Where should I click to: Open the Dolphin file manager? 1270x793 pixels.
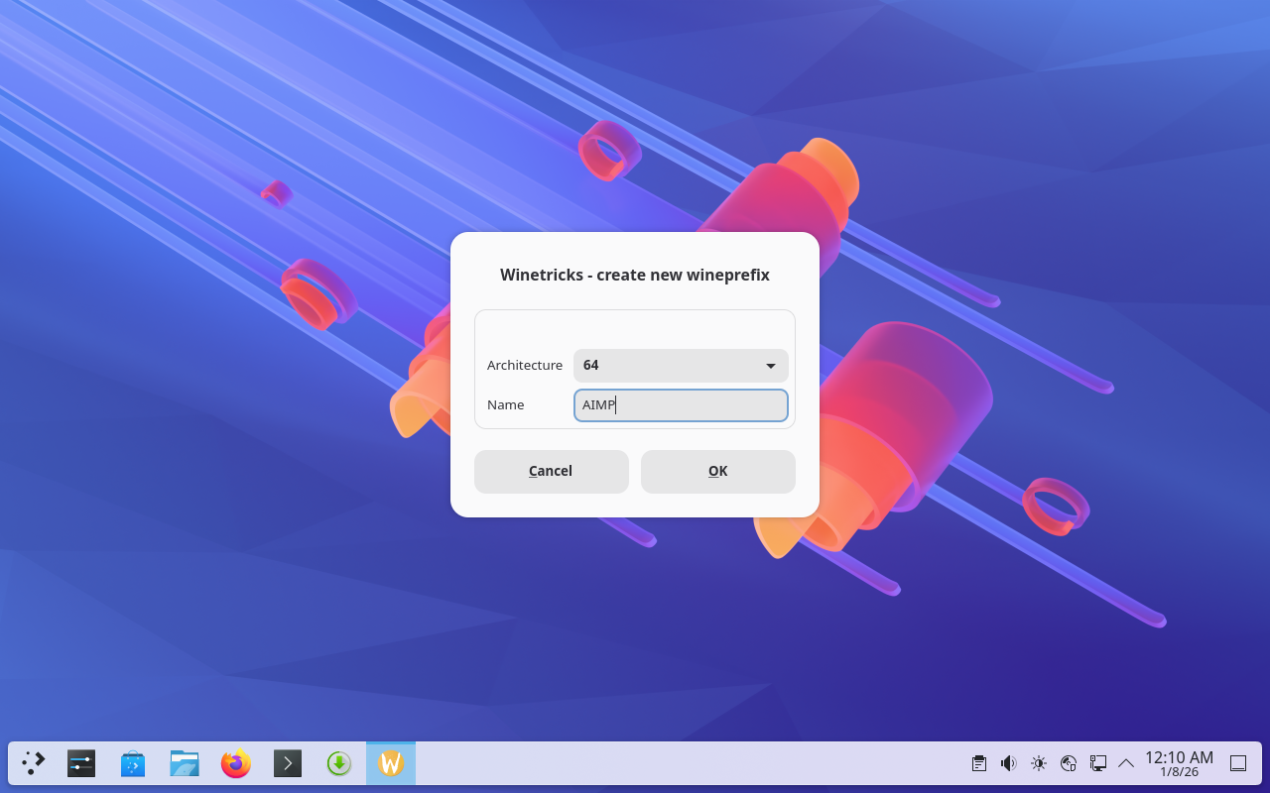click(185, 763)
